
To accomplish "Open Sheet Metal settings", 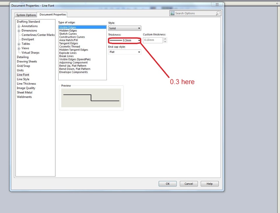I will coord(24,92).
